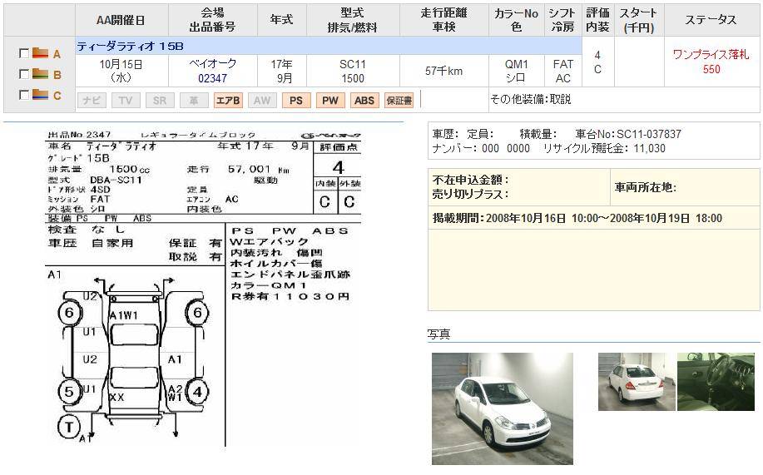Click the 保証書 warranty badge

click(399, 101)
